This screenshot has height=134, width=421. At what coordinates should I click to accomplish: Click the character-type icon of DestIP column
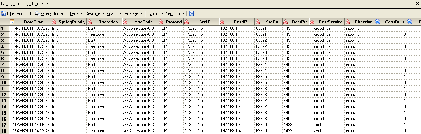(222, 22)
